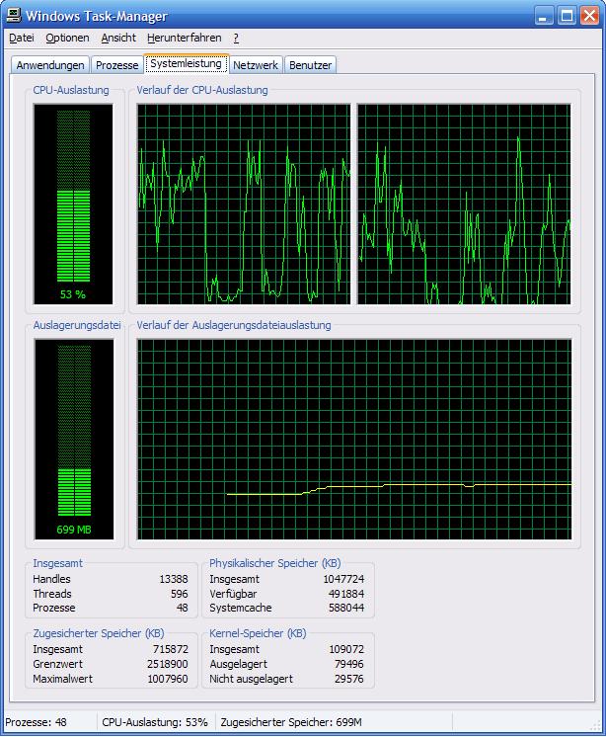Switch to the Netzwerk tab
The width and height of the screenshot is (606, 737).
256,65
